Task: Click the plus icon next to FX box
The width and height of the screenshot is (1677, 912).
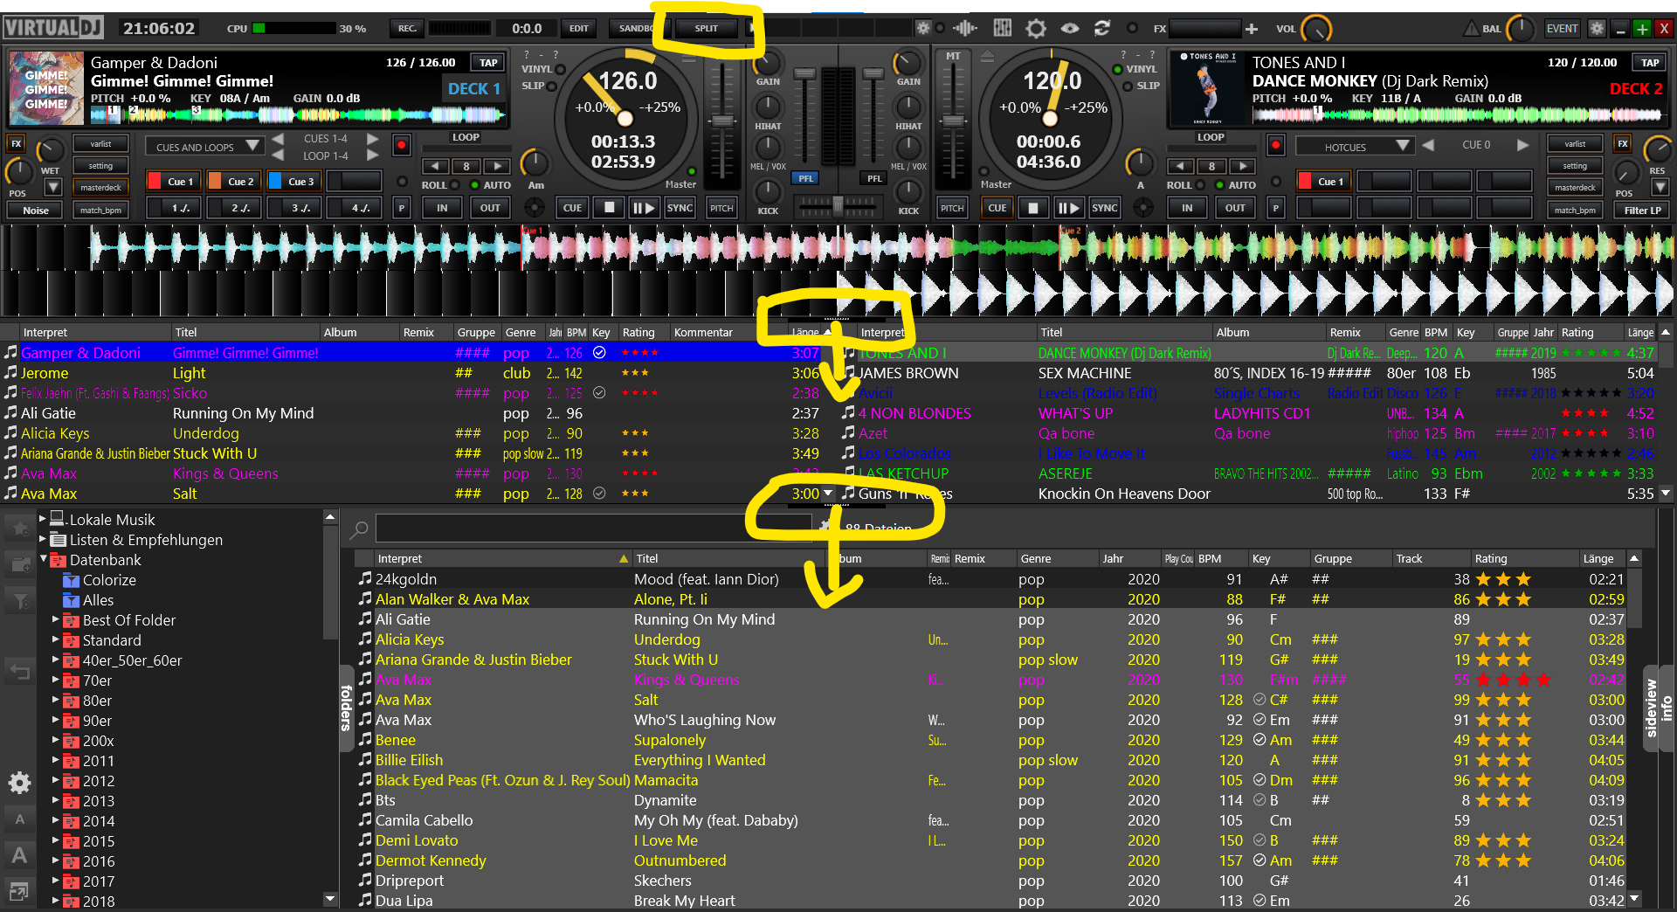Action: (x=1252, y=29)
